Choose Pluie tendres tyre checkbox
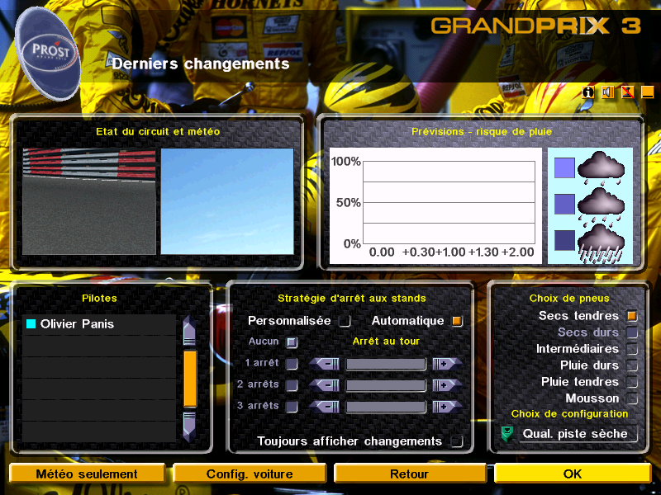661x495 pixels. pyautogui.click(x=631, y=382)
